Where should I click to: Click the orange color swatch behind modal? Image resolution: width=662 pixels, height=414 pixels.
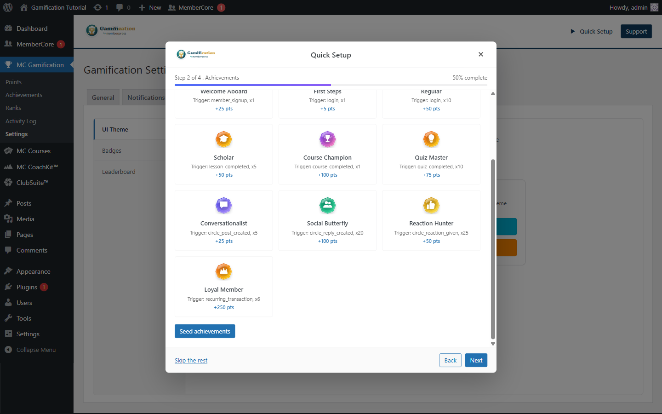(507, 247)
